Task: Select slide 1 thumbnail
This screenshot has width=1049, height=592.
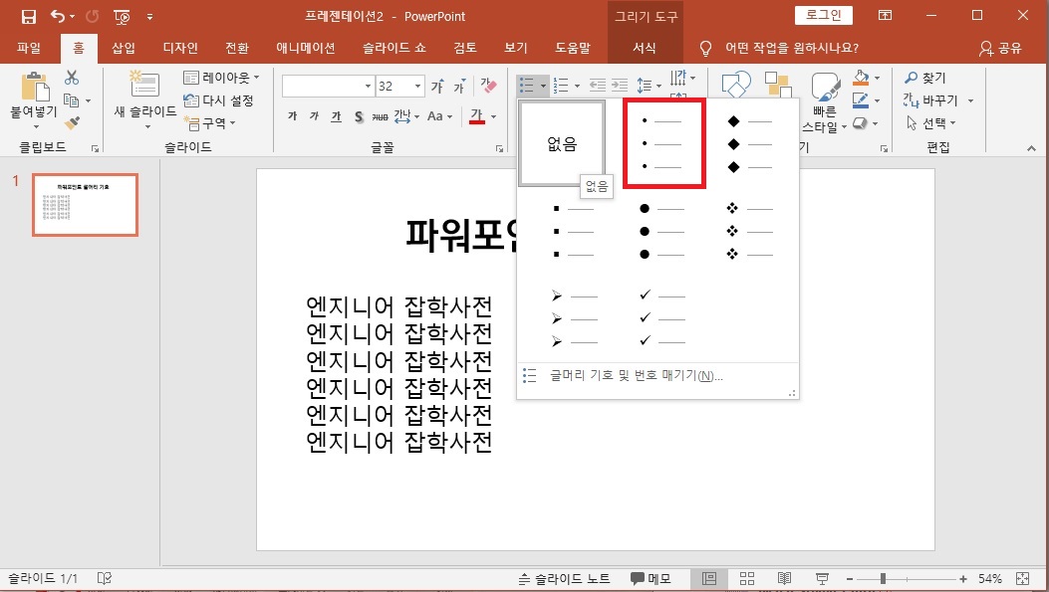Action: pyautogui.click(x=85, y=204)
